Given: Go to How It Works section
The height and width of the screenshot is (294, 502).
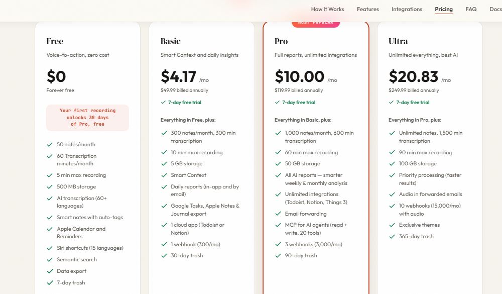Looking at the screenshot, I should [327, 10].
